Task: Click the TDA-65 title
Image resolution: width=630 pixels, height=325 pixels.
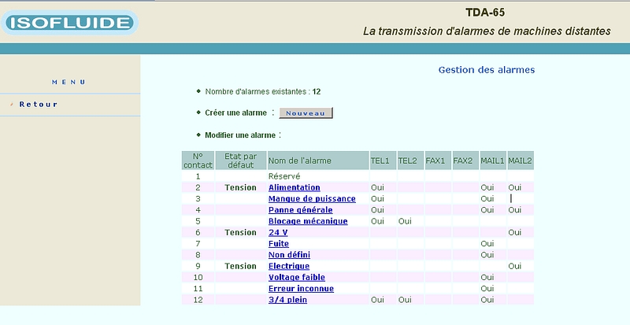Action: [x=485, y=13]
